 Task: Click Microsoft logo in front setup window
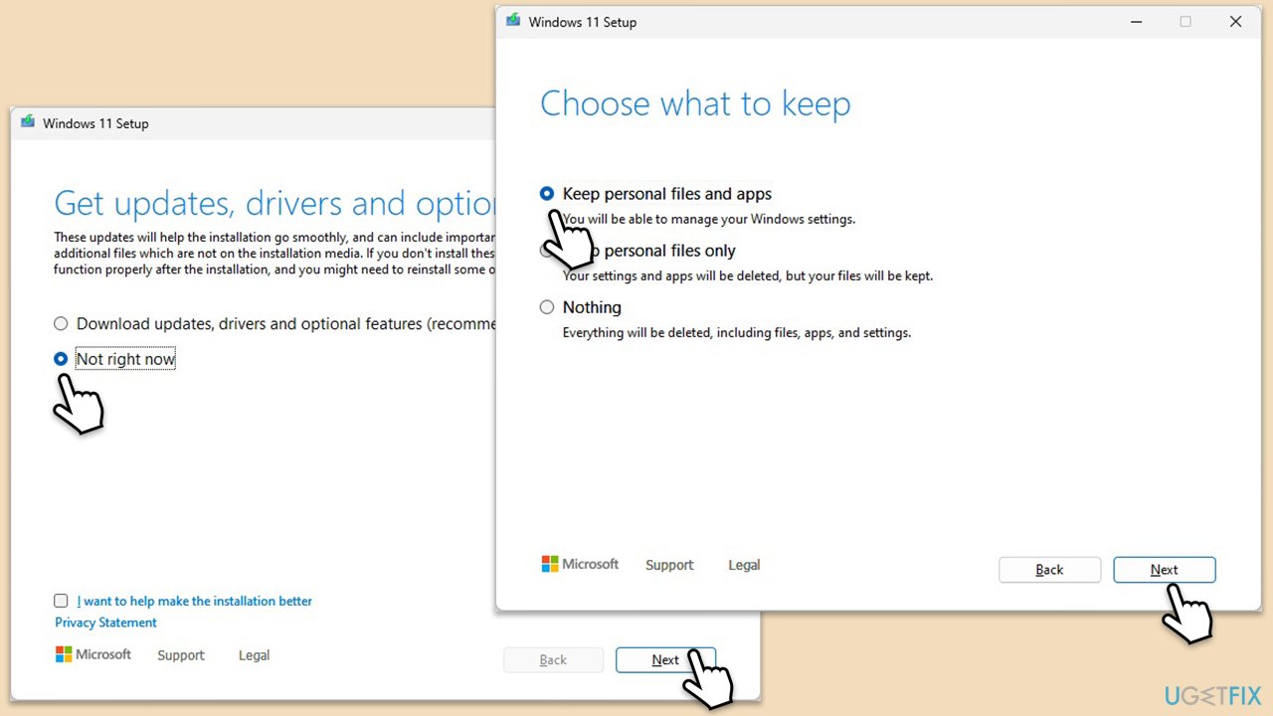click(x=580, y=564)
